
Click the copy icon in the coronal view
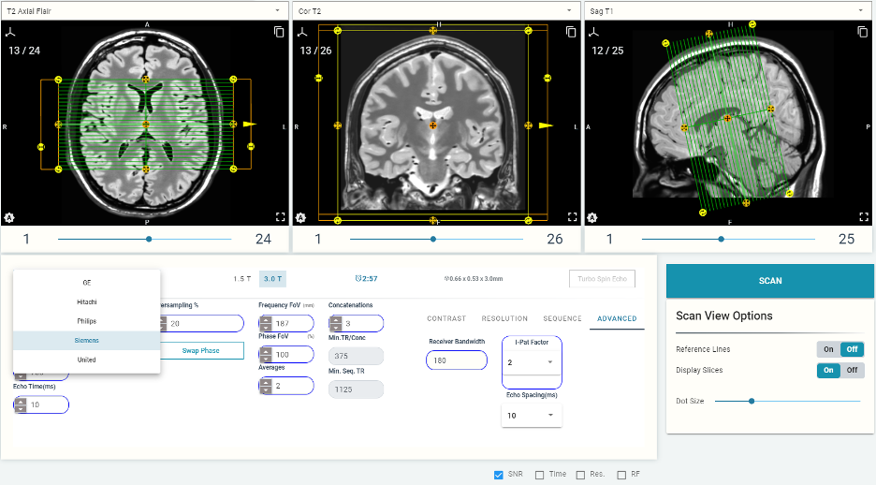coord(571,32)
